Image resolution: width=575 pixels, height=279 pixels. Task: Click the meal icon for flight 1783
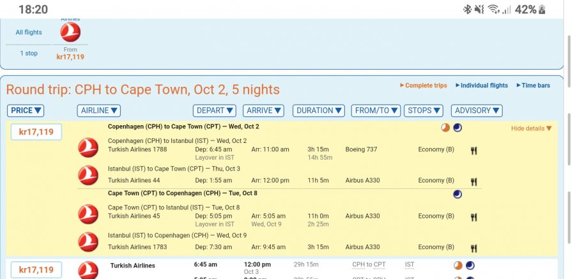[x=473, y=248]
